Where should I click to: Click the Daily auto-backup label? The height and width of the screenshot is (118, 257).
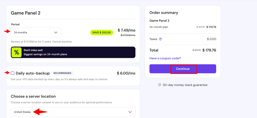33,73
